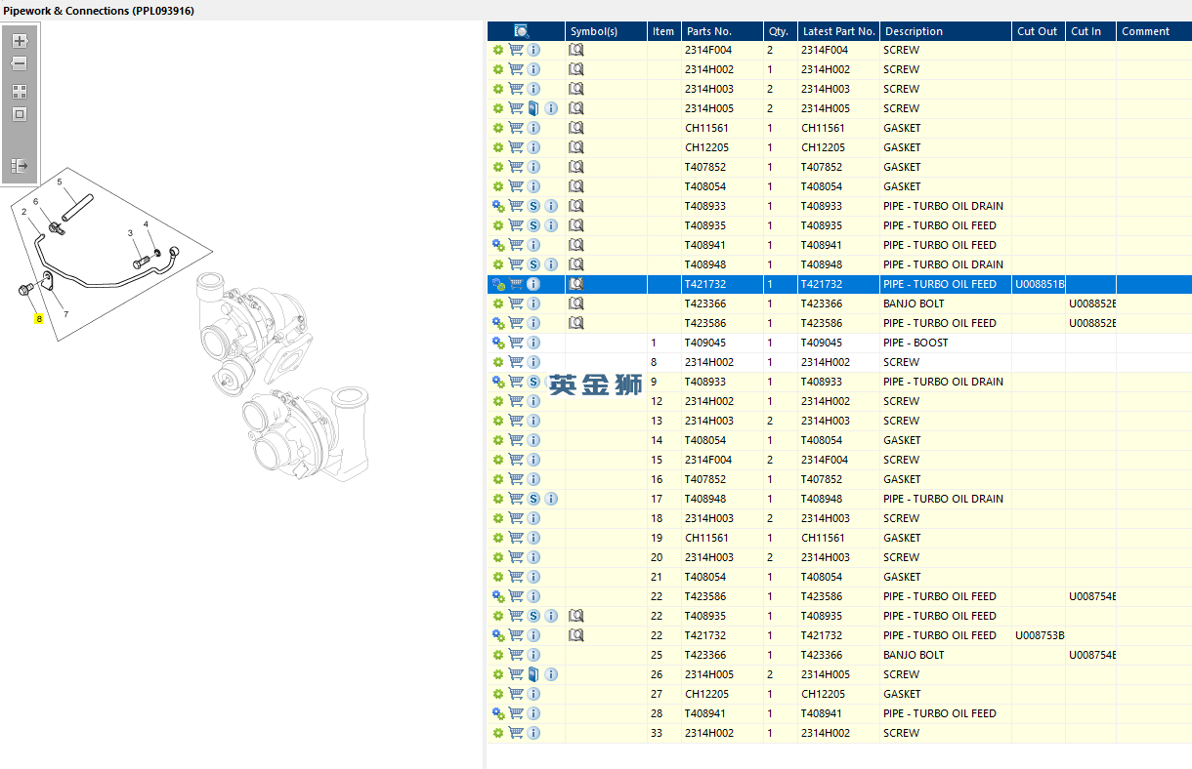Viewport: 1192px width, 769px height.
Task: Zoom out of the parts diagram
Action: click(x=20, y=63)
